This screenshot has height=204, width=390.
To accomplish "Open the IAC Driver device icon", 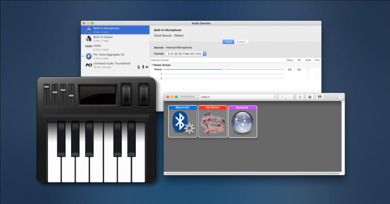I will click(x=213, y=122).
